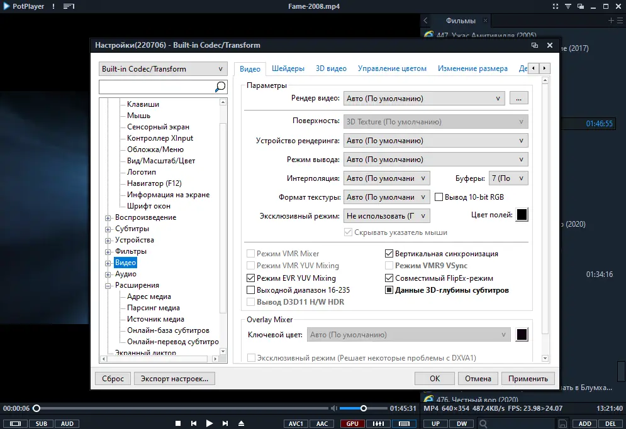Click the scroll tabs left arrow
The width and height of the screenshot is (626, 429).
pyautogui.click(x=534, y=68)
